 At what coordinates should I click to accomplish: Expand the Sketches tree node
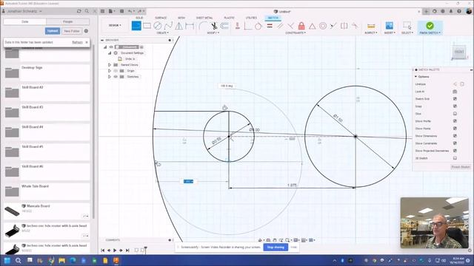click(110, 77)
